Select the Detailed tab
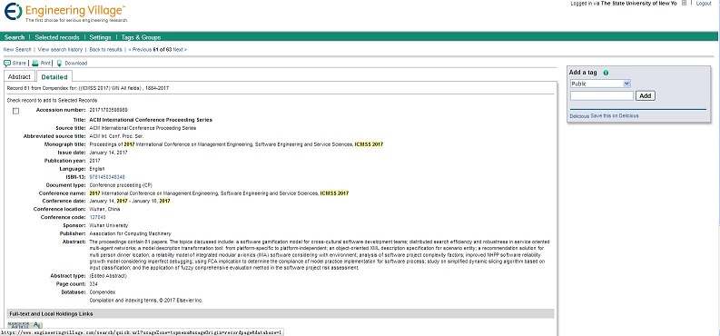Screen dimensions: 720x336 54,76
